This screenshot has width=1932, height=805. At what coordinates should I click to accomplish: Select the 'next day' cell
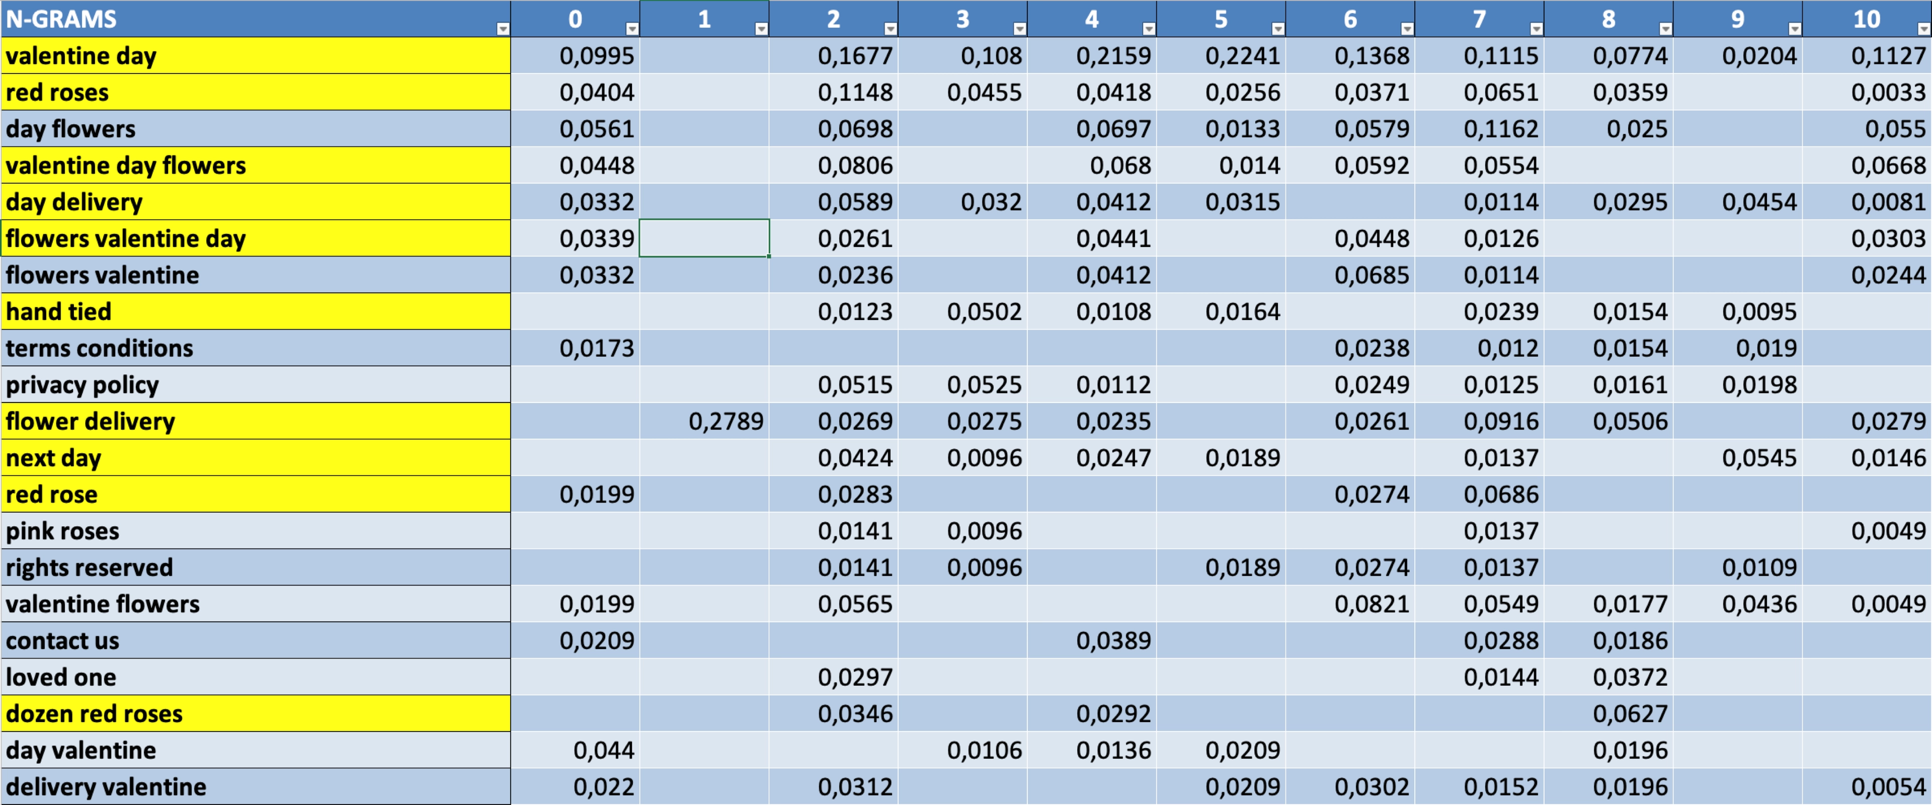(x=256, y=458)
